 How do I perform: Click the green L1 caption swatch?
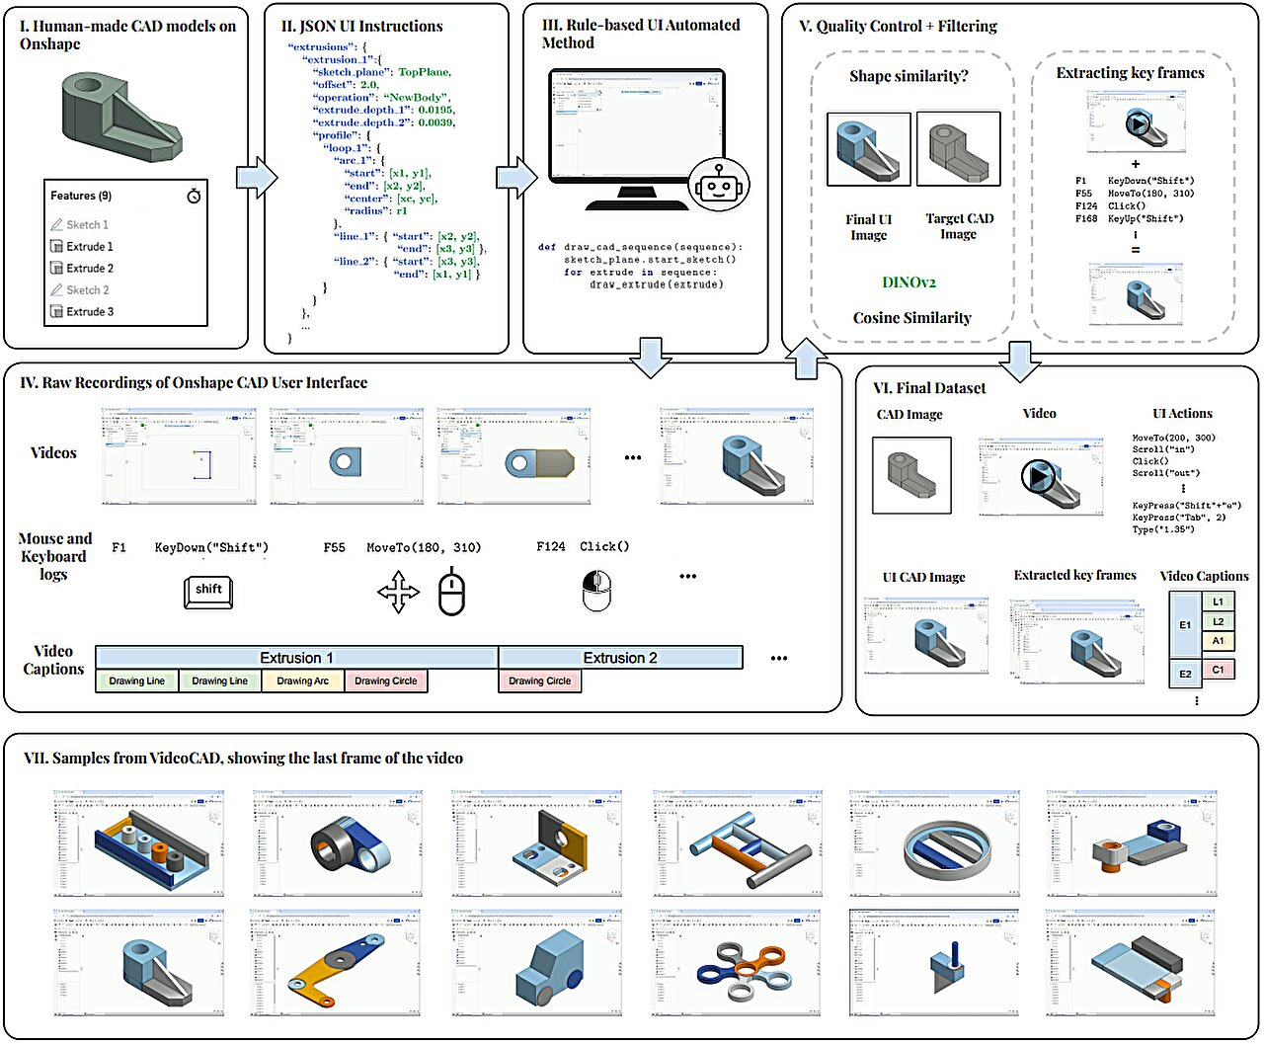(1218, 600)
